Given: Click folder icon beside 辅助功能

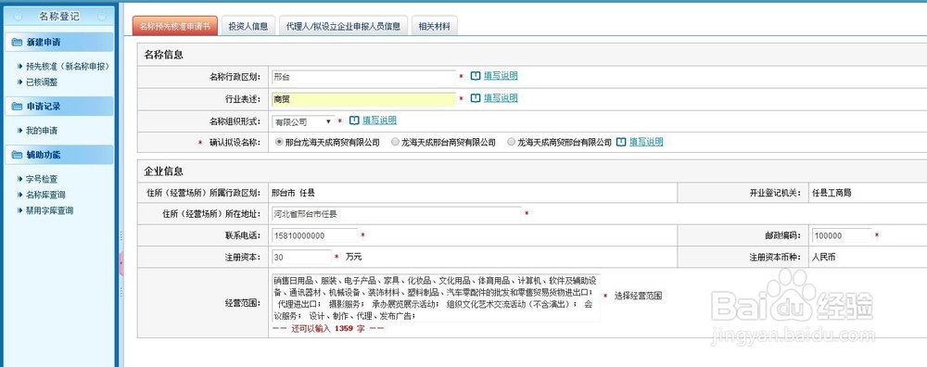Looking at the screenshot, I should click(17, 155).
